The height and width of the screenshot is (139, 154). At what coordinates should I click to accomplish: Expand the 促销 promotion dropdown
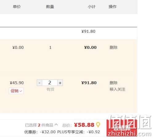tap(16, 91)
